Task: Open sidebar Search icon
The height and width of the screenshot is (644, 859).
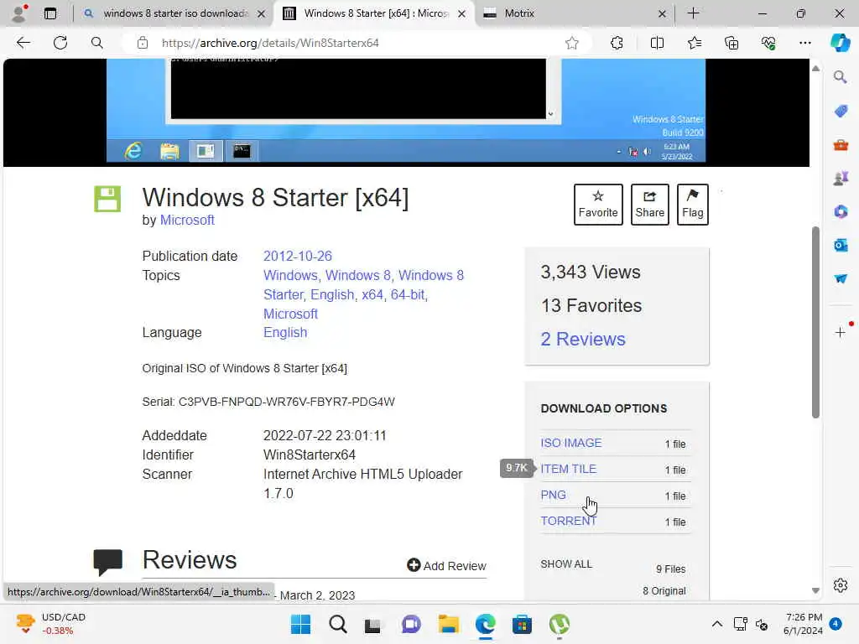Action: pyautogui.click(x=841, y=77)
